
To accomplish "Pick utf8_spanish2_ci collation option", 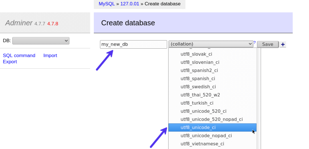I will (x=199, y=70).
